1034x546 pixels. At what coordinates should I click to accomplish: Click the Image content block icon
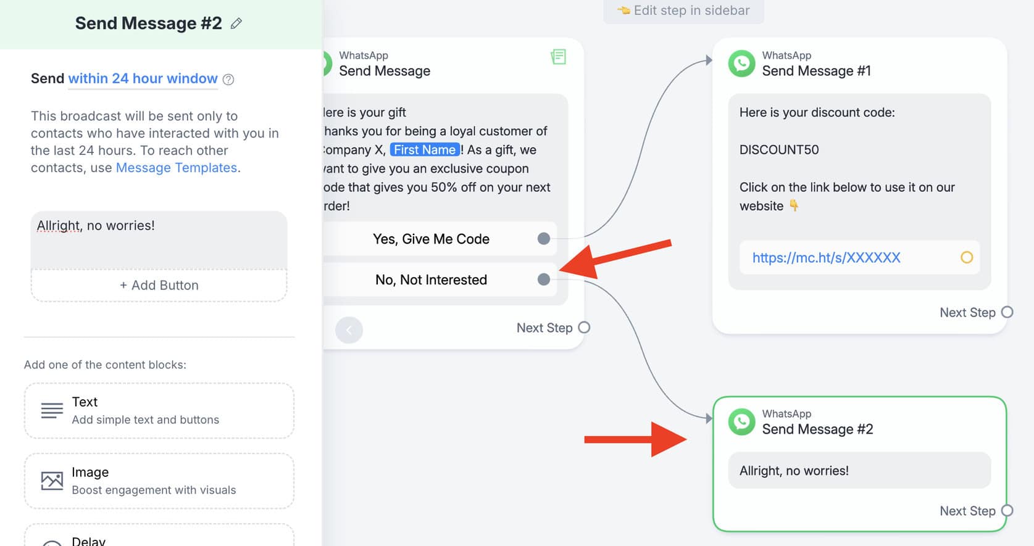[52, 481]
